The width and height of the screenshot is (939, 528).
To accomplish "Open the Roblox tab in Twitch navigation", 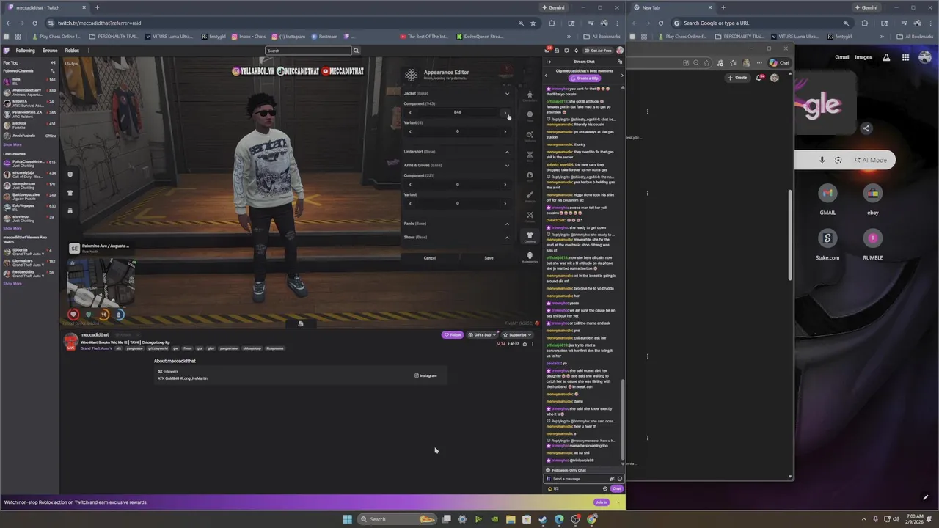I will click(72, 51).
